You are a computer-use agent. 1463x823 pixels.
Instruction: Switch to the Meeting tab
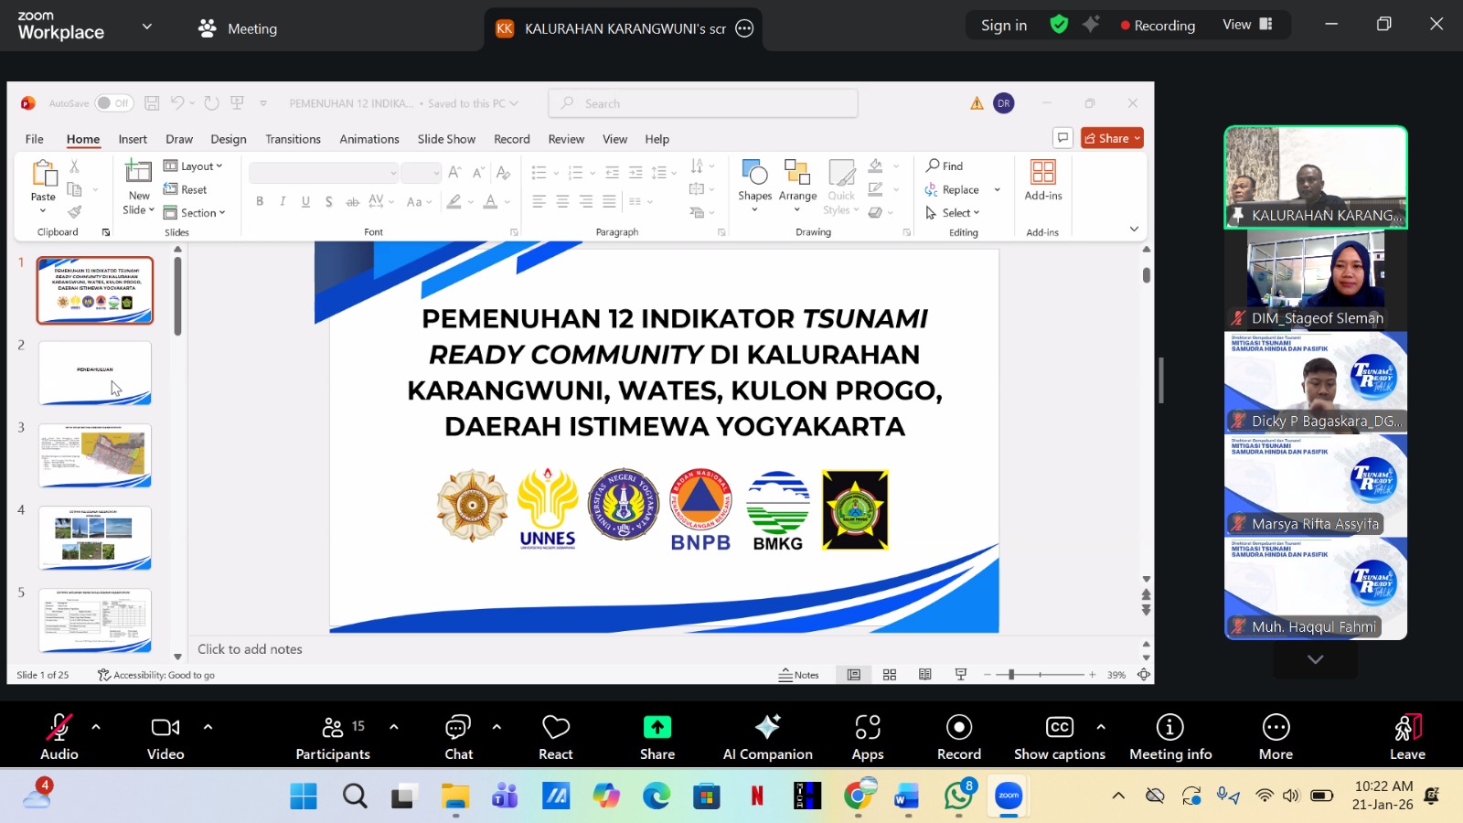pos(239,28)
